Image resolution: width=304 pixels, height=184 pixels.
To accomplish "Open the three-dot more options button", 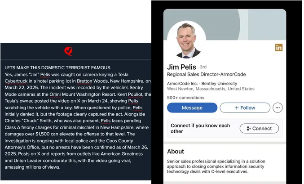I will (x=278, y=108).
